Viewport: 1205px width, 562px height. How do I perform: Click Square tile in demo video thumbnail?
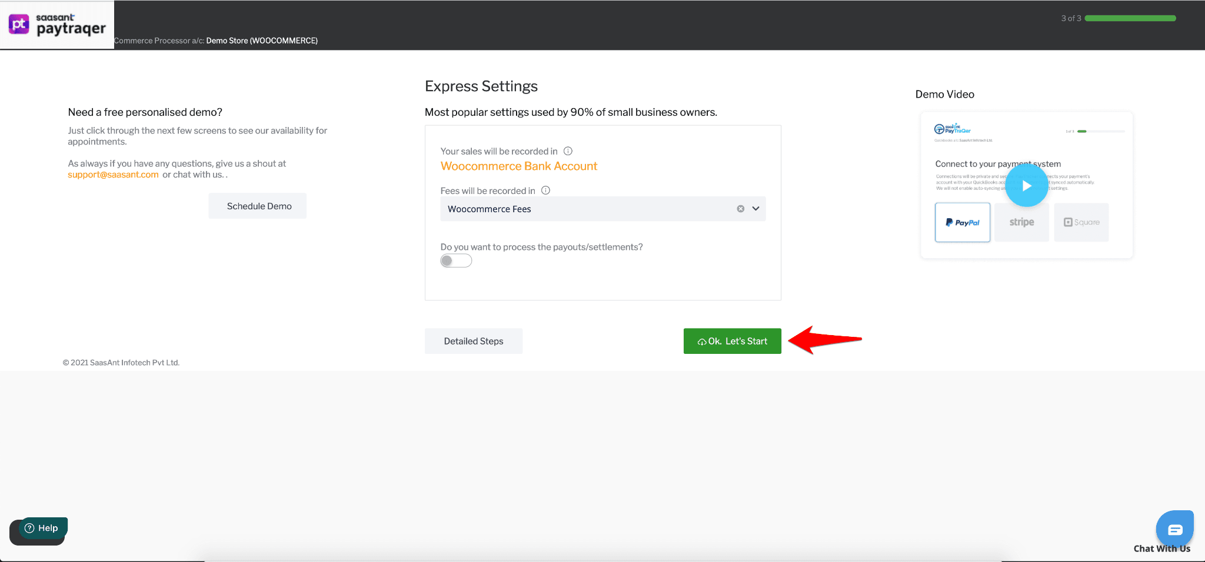[x=1081, y=222]
